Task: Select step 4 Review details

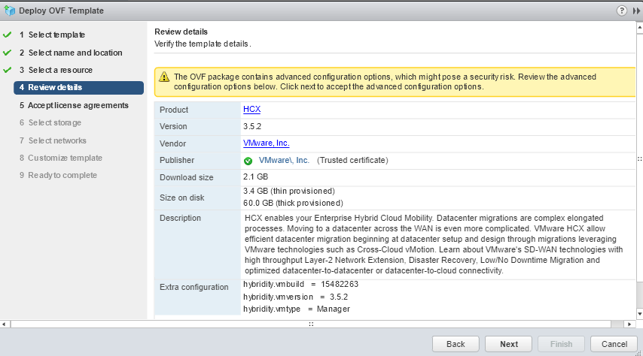Action: tap(79, 88)
